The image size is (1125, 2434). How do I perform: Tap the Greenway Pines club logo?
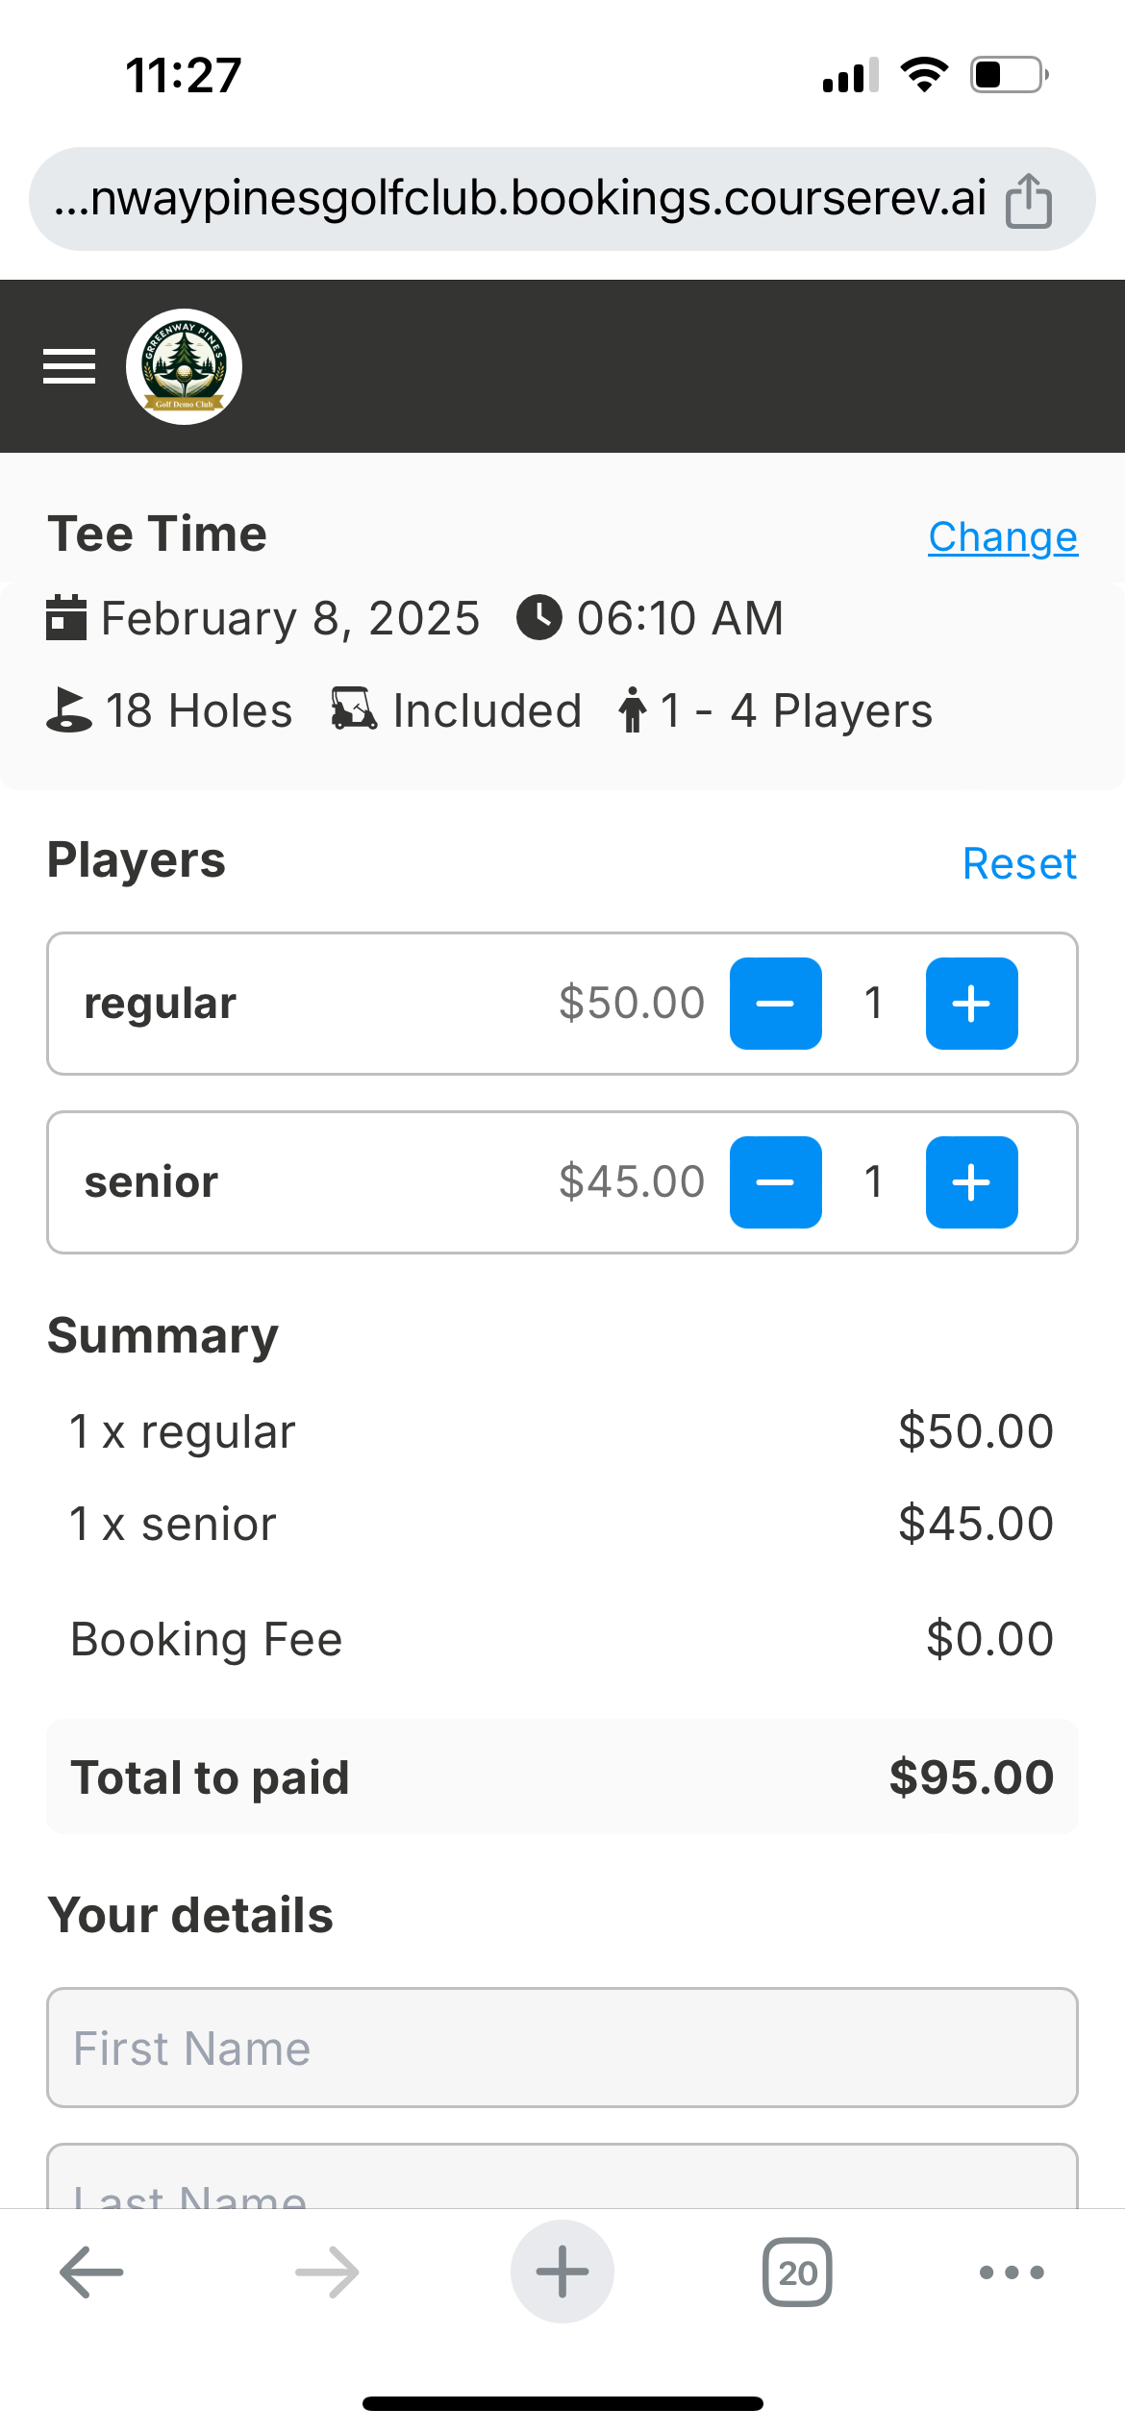click(x=184, y=366)
